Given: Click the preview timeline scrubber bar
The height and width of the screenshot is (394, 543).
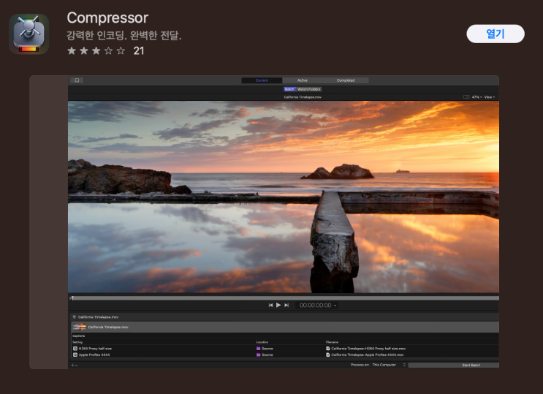Looking at the screenshot, I should pos(284,298).
